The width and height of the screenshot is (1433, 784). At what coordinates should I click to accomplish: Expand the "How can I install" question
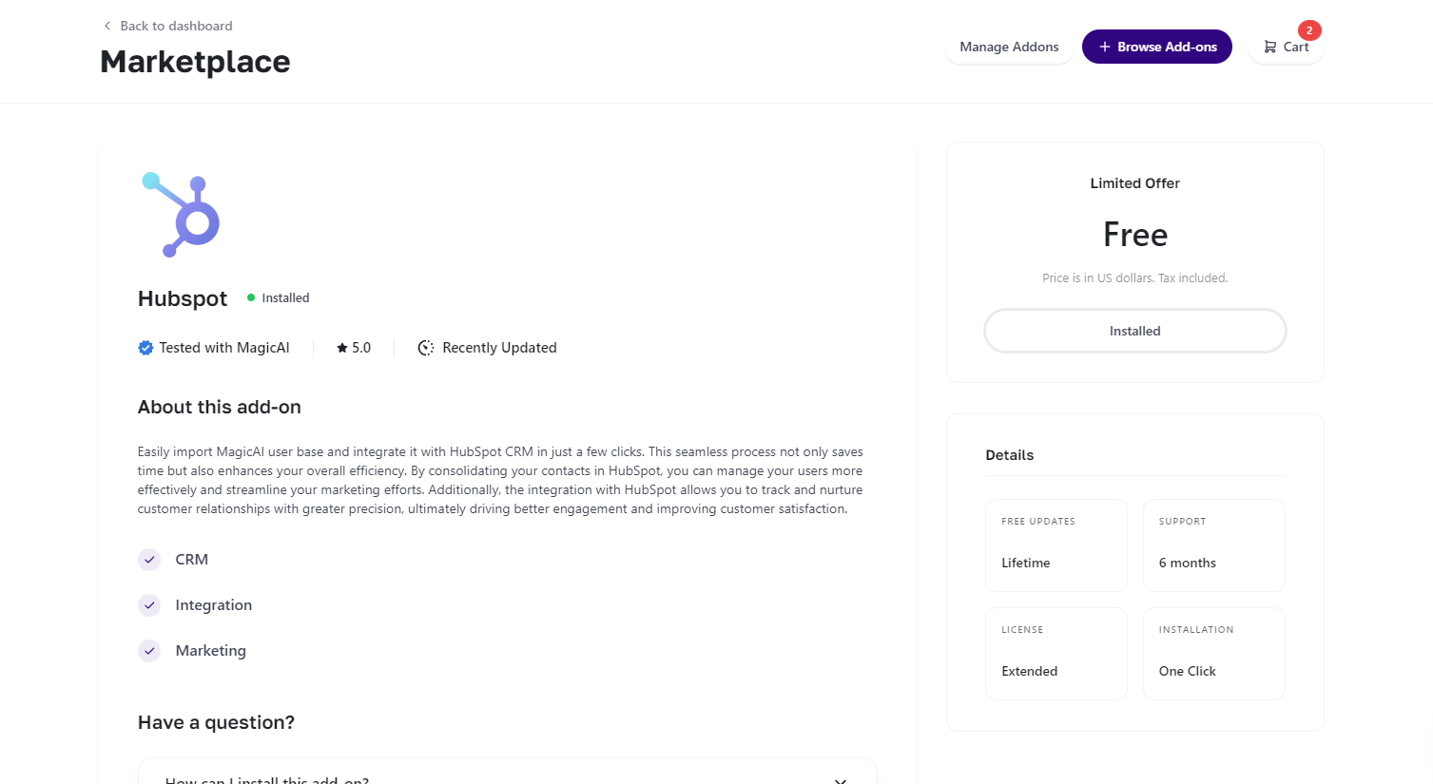267,779
